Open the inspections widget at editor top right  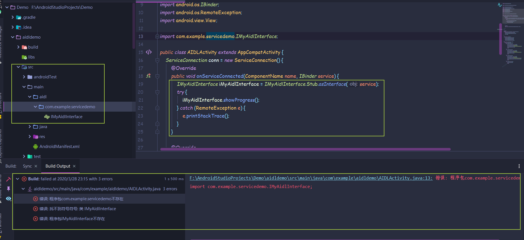coord(500,5)
